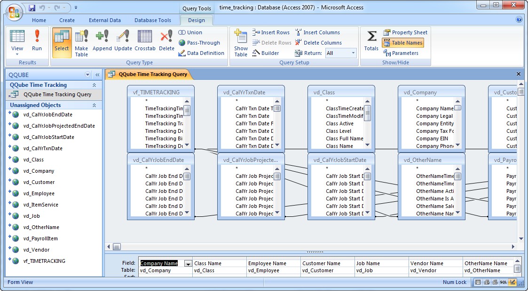Open the Property Sheet
528x291 pixels.
pyautogui.click(x=405, y=32)
